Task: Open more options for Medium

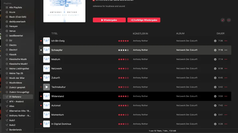Action: [x=226, y=59]
